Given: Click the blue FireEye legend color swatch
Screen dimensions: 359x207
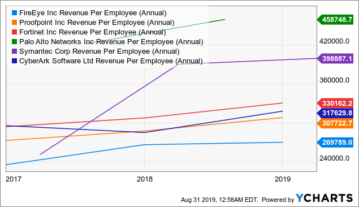Looking at the screenshot, I should 15,13.
